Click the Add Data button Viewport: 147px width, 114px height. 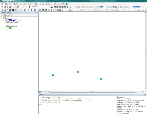point(29,7)
